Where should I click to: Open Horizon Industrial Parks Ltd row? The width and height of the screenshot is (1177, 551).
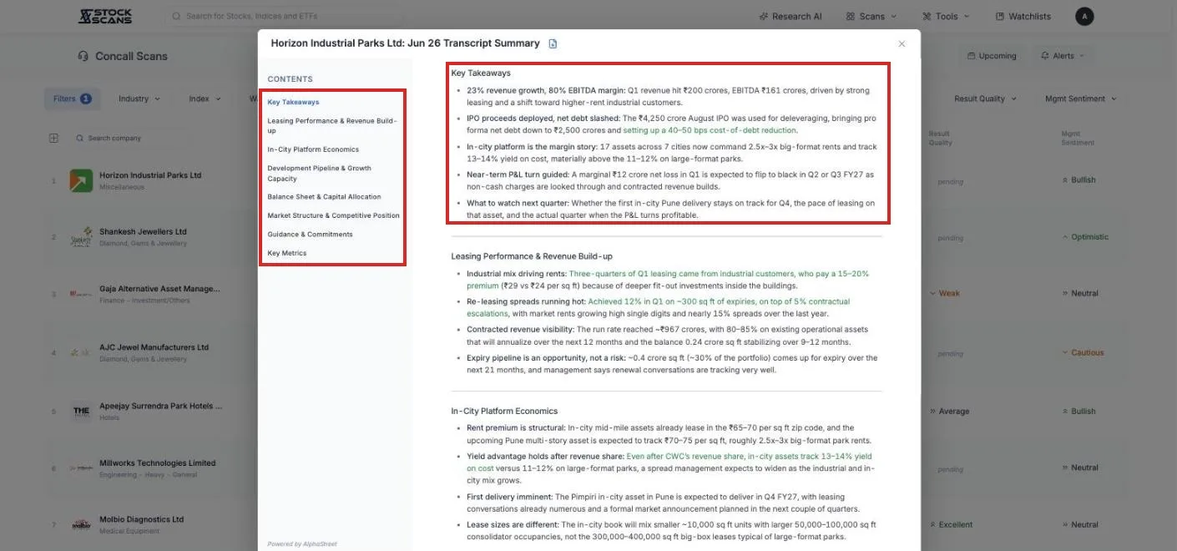point(150,175)
